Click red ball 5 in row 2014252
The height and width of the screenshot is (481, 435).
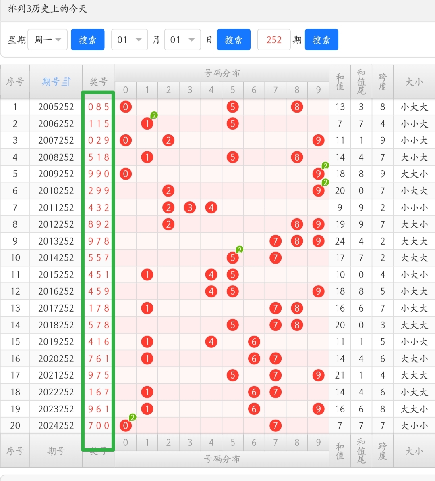(233, 258)
